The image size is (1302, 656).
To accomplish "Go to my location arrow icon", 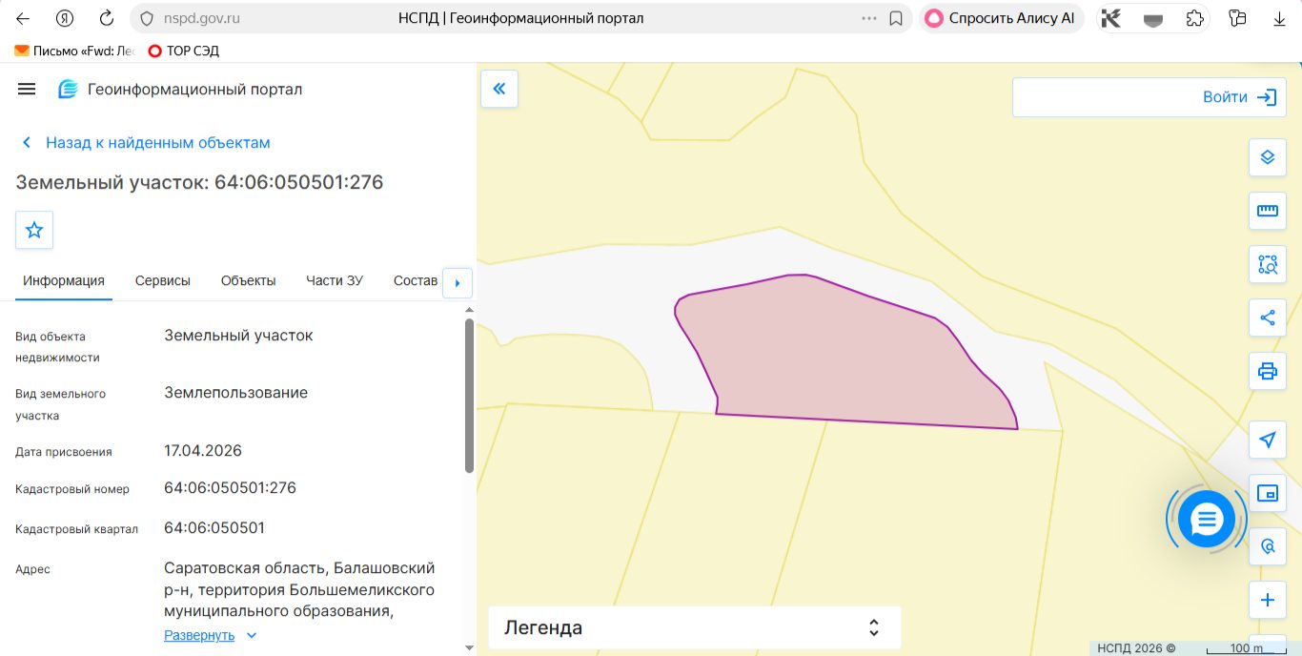I will [x=1268, y=440].
